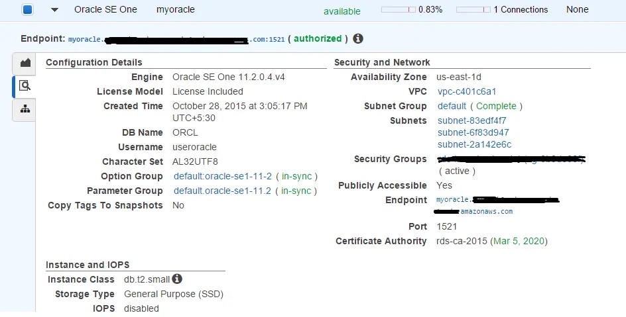Select the myoracle instance name
Viewport: 626px width, 317px height.
pos(176,9)
